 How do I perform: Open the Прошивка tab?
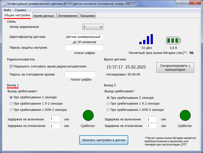tap(87, 16)
